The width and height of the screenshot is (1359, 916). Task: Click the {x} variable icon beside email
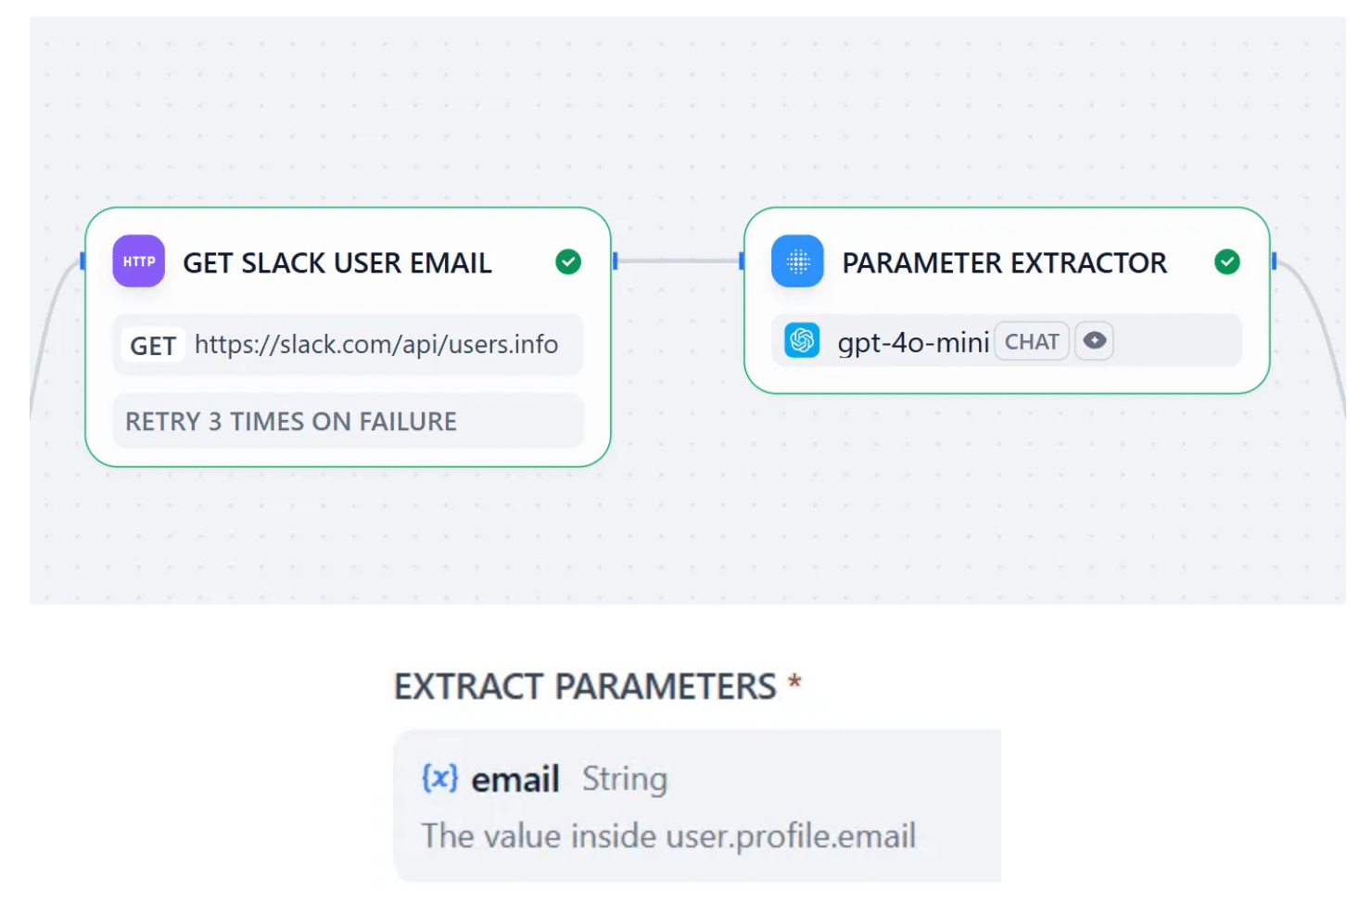[439, 777]
